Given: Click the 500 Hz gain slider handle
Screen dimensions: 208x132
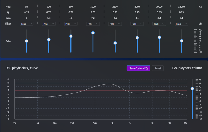Looking at the screenshot, I should (71, 36).
